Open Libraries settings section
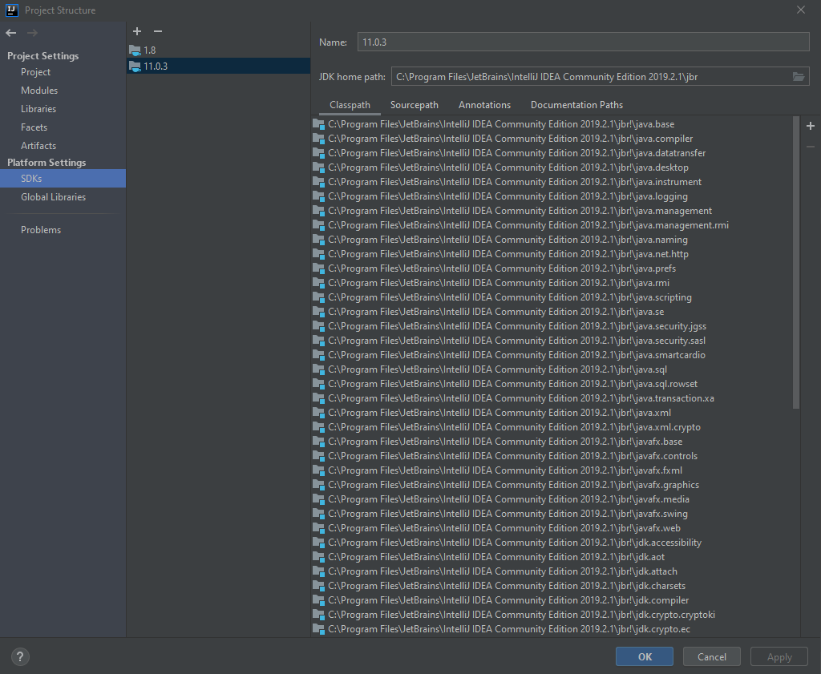Viewport: 821px width, 674px height. (38, 109)
